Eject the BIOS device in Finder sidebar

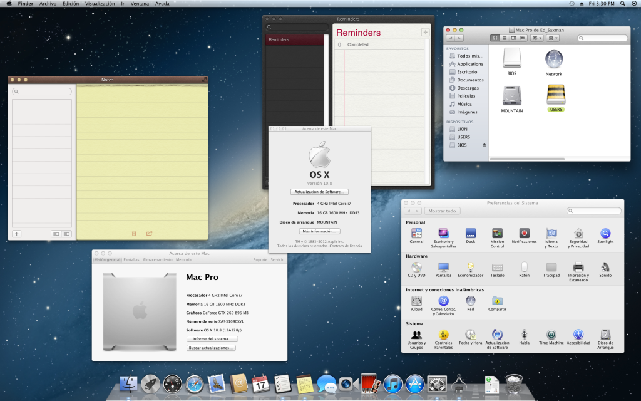click(483, 145)
